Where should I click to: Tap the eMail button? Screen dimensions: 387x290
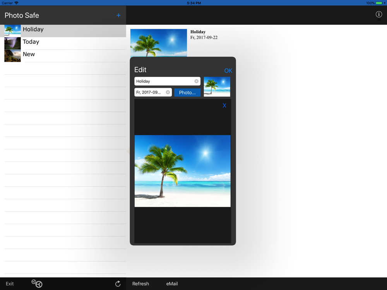(172, 283)
